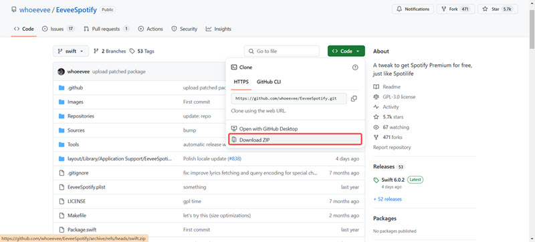535x242 pixels.
Task: Open the Fork count dropdown button
Action: [x=455, y=9]
